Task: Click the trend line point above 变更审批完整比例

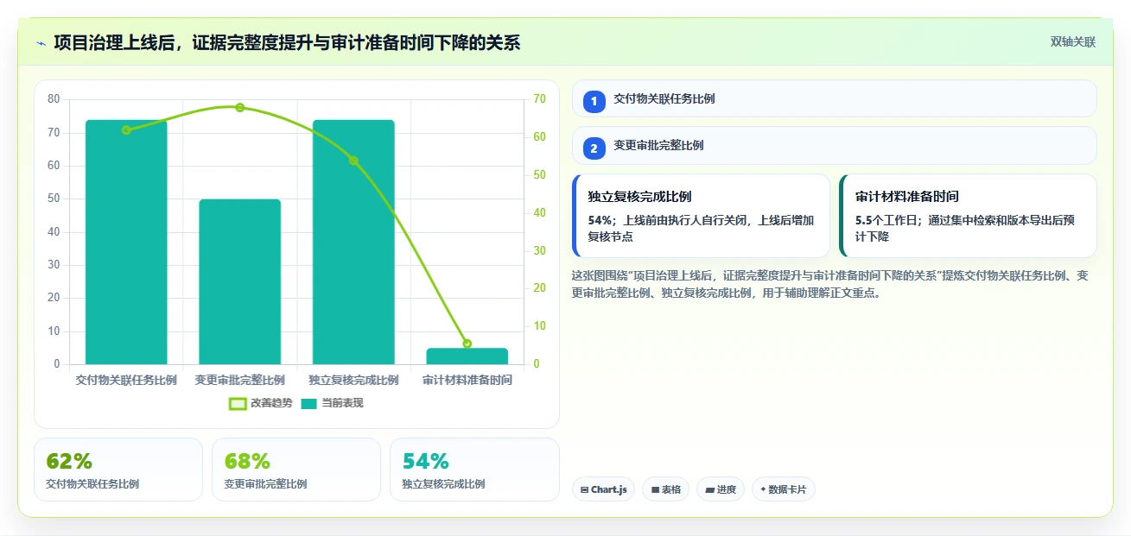Action: point(239,108)
